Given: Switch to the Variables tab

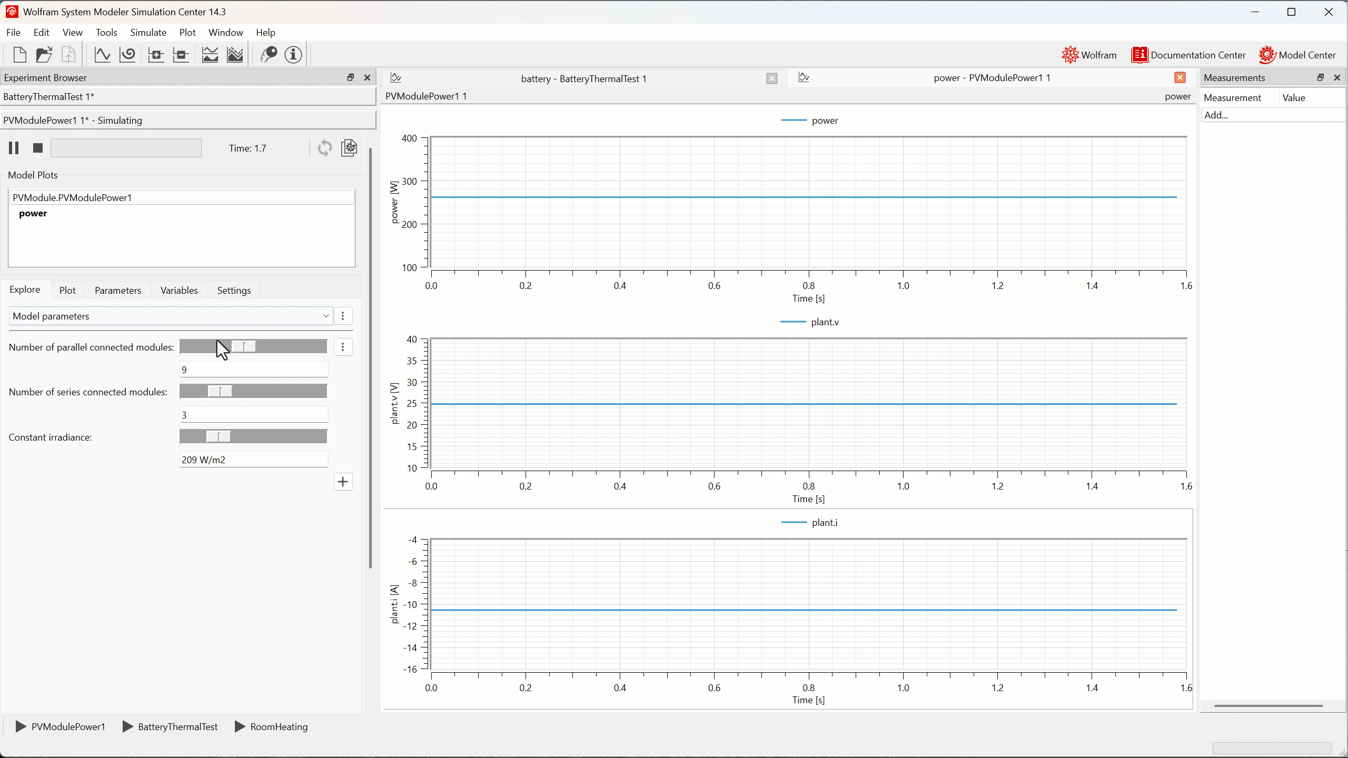Looking at the screenshot, I should [x=179, y=290].
